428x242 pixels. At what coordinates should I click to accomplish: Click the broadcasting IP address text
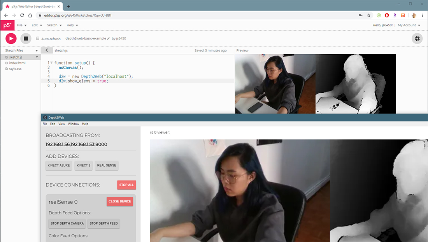(76, 144)
